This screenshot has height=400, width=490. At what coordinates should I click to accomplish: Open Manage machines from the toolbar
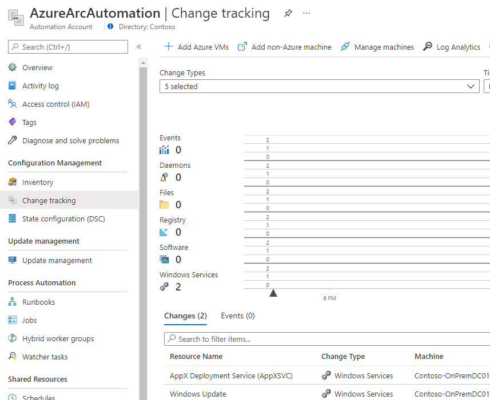(377, 47)
